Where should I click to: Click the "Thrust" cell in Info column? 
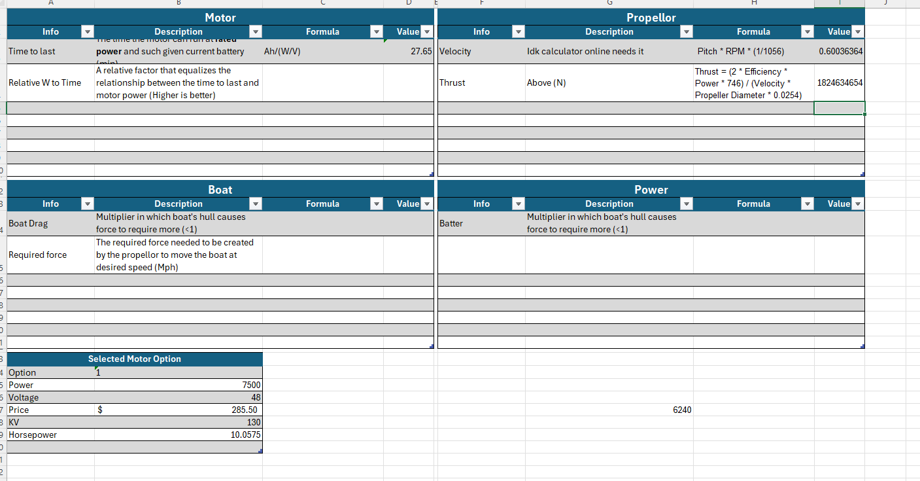coord(481,82)
